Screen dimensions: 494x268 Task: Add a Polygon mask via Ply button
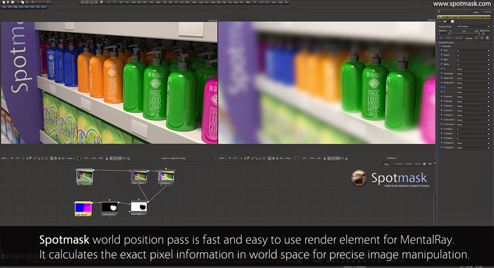[230, 2]
